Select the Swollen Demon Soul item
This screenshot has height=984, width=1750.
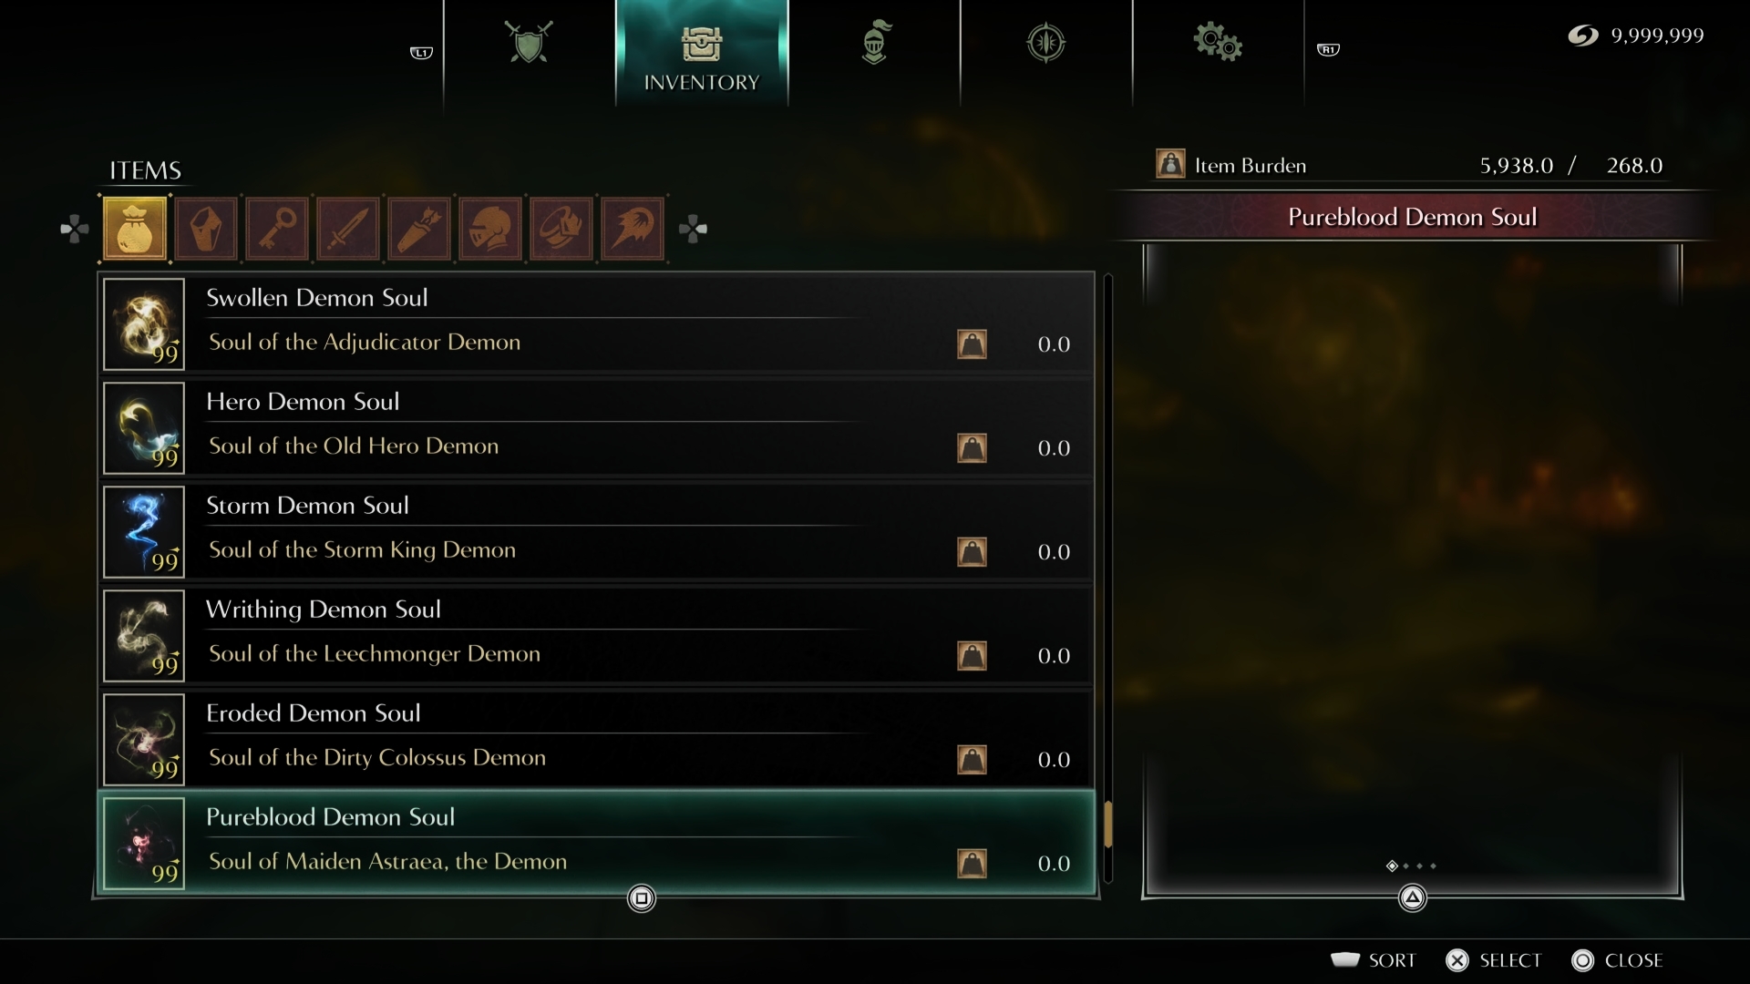(597, 323)
